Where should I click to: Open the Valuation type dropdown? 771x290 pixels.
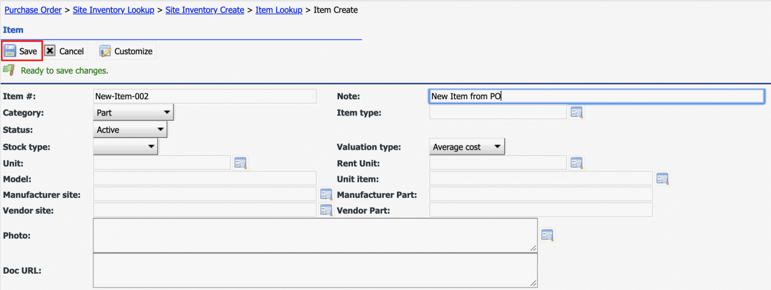tap(467, 147)
